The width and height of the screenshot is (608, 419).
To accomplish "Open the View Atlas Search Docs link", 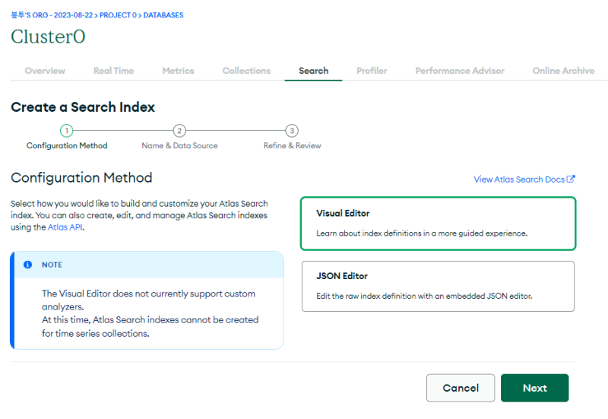I will (519, 179).
